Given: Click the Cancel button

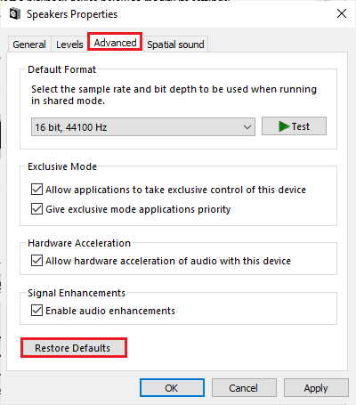Looking at the screenshot, I should coord(244,387).
